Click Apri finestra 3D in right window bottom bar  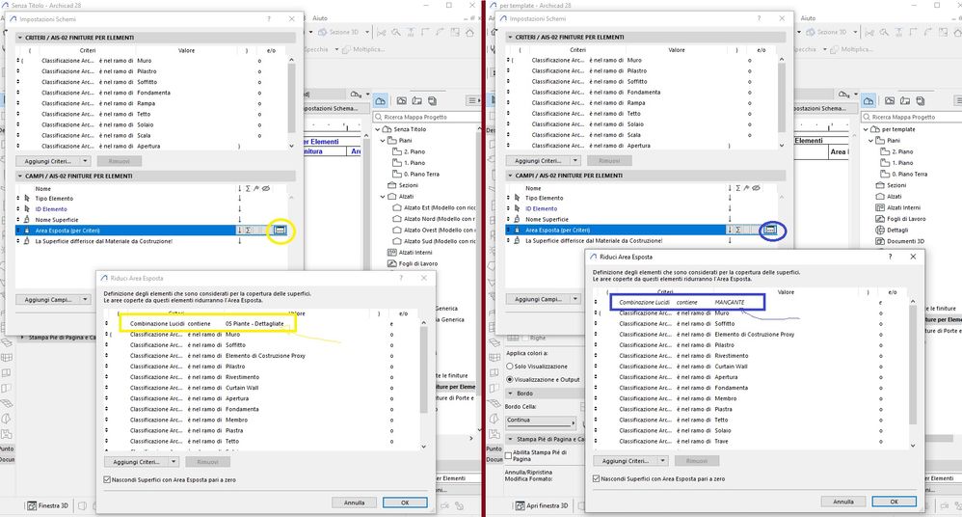(x=541, y=505)
